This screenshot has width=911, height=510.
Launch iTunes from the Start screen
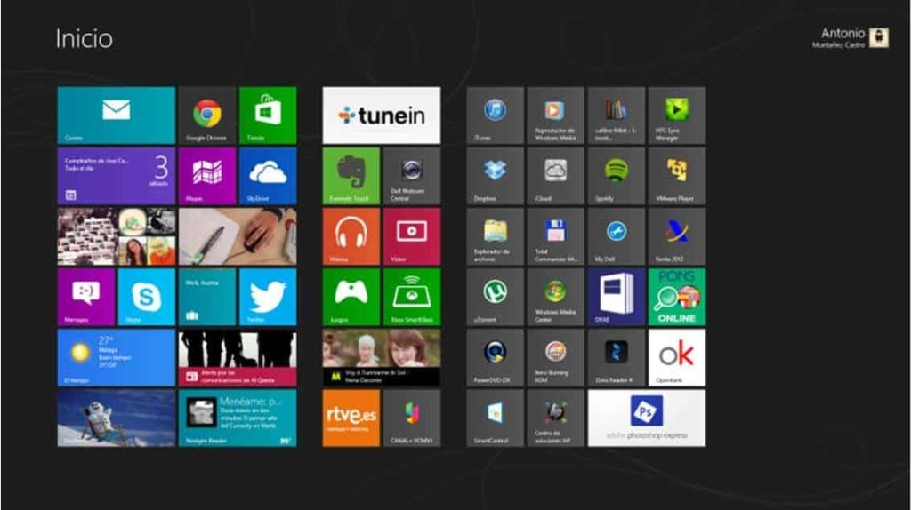[495, 115]
